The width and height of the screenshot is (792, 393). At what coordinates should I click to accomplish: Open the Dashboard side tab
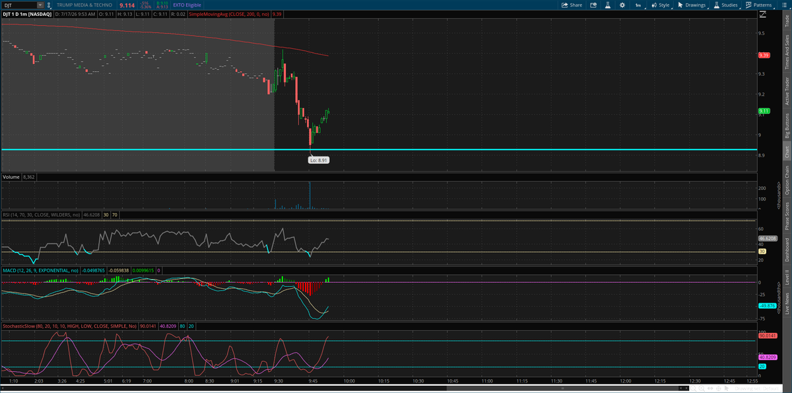[786, 250]
